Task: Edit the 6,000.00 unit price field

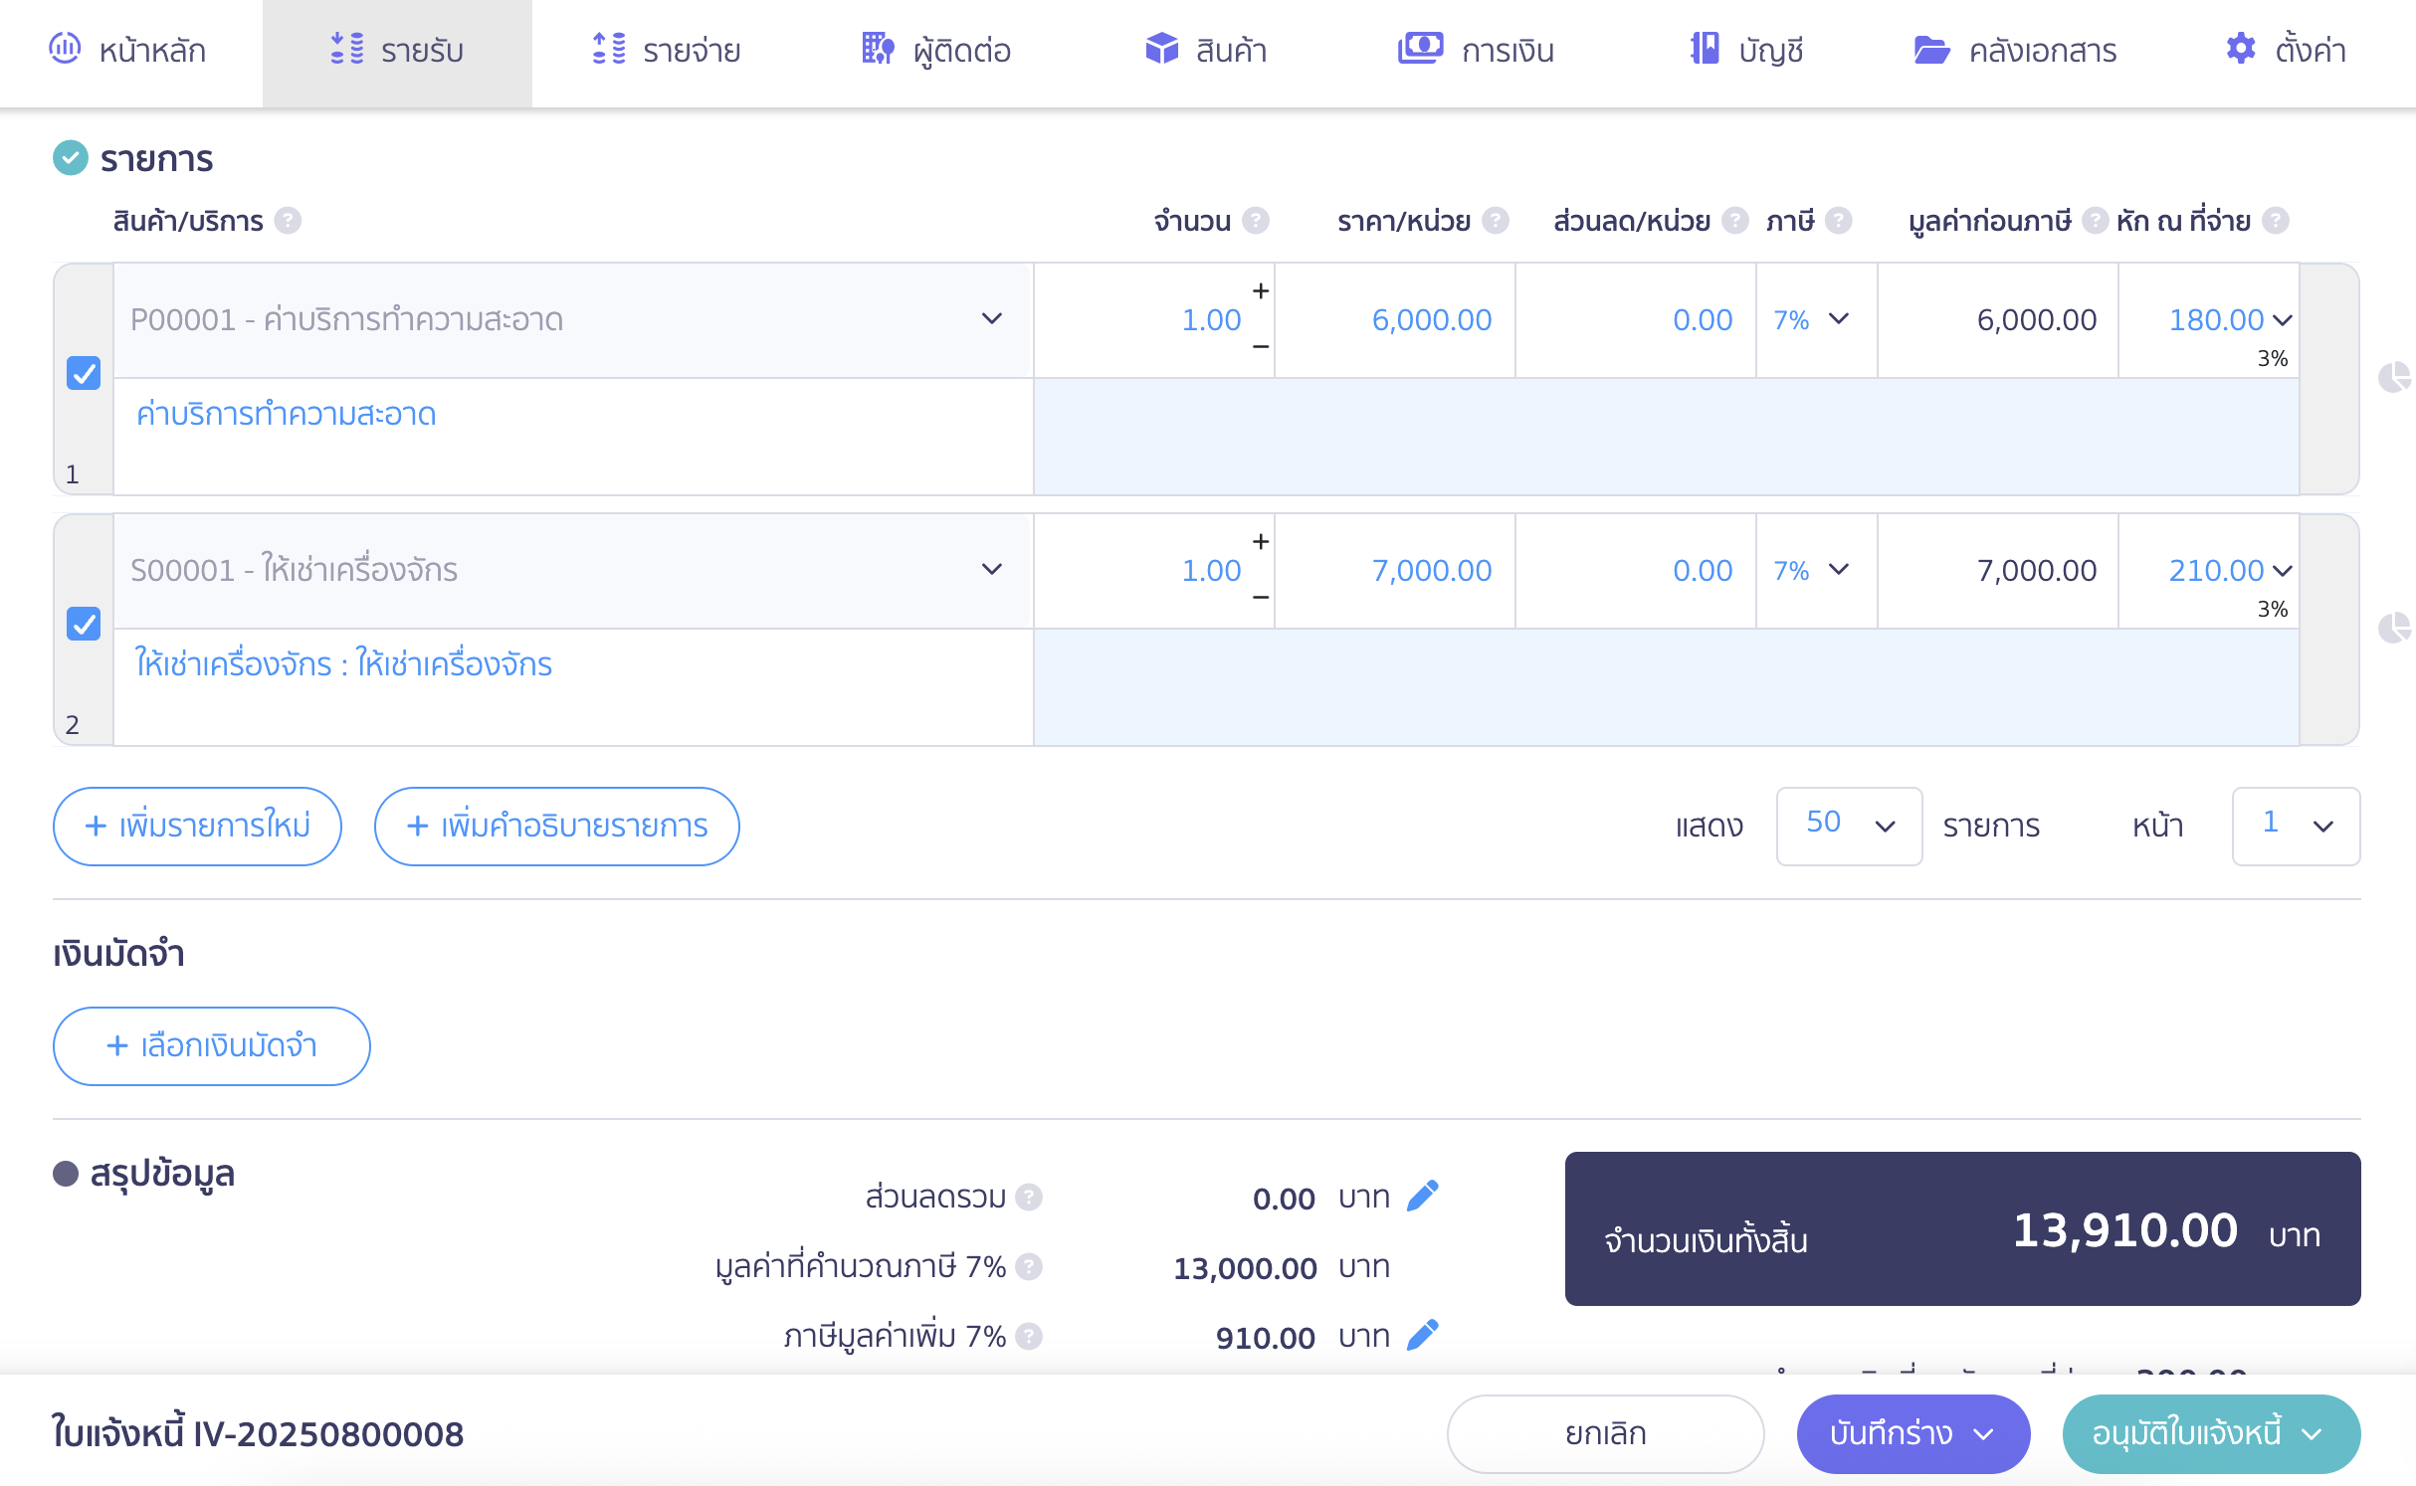Action: pos(1395,320)
